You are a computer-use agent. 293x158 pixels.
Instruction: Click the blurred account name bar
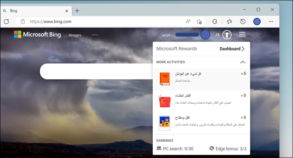point(187,35)
